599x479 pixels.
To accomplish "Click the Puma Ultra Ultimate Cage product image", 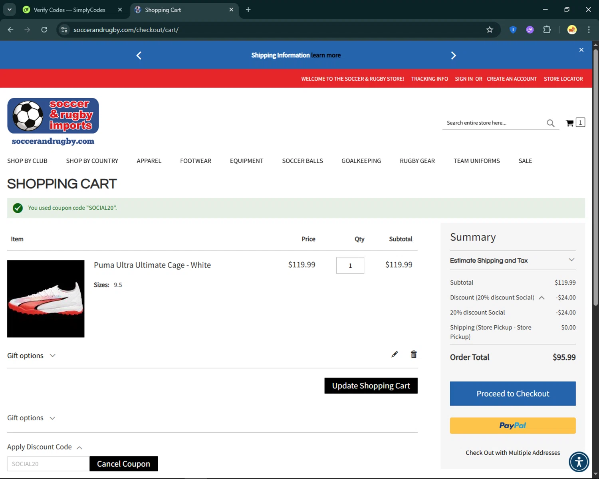I will point(46,299).
